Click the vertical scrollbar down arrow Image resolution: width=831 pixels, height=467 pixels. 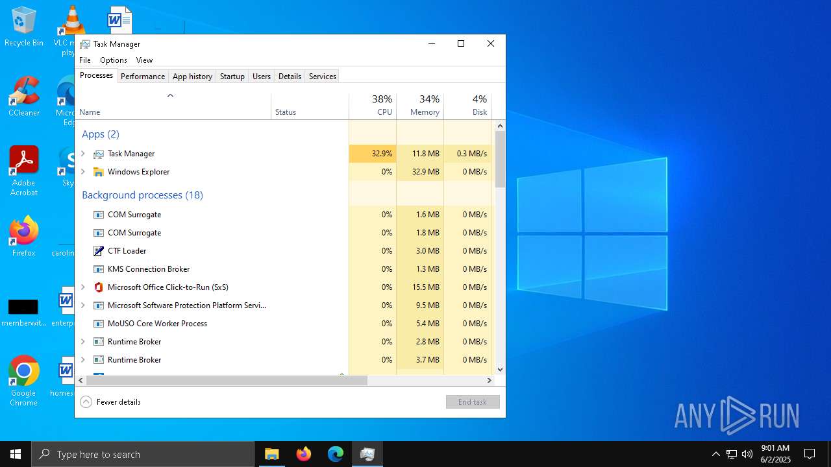pos(500,370)
